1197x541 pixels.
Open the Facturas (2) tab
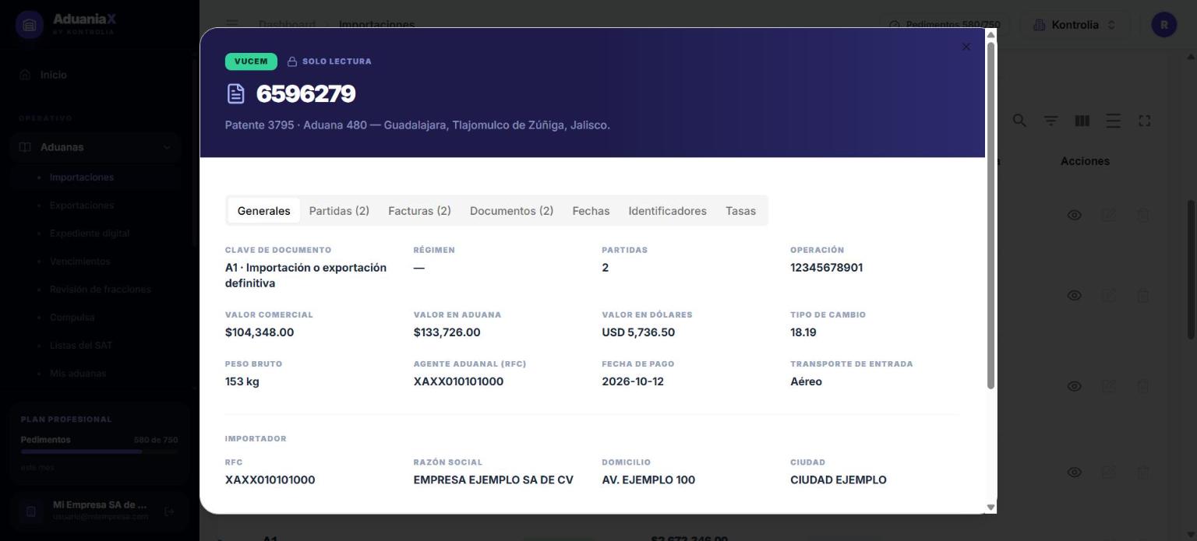(x=419, y=211)
